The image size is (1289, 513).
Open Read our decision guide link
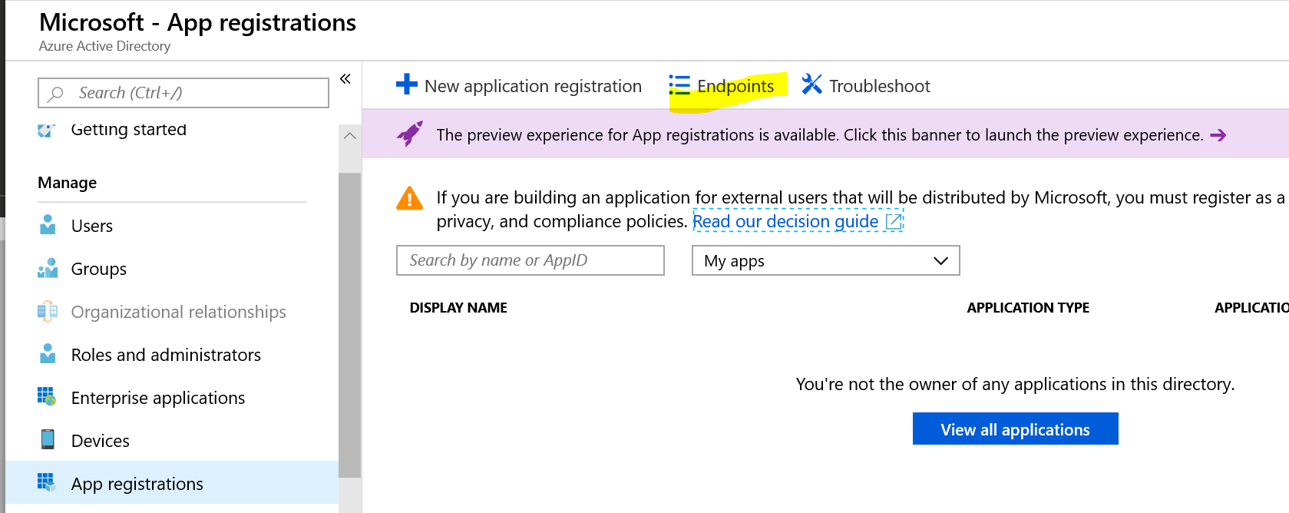[x=785, y=221]
